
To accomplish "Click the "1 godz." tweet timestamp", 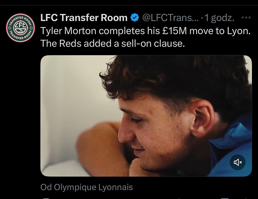I will [220, 18].
